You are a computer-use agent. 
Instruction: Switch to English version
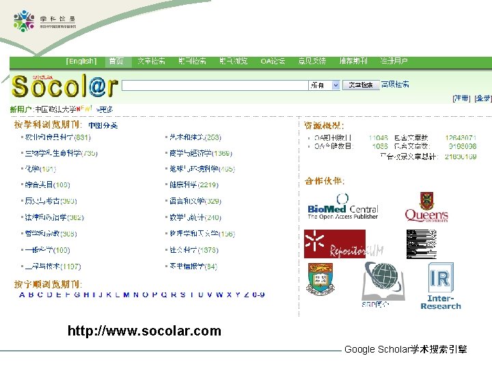(81, 61)
